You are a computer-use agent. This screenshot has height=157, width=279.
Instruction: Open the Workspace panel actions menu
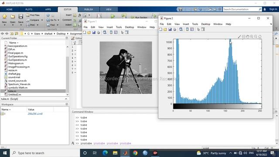(x=67, y=104)
